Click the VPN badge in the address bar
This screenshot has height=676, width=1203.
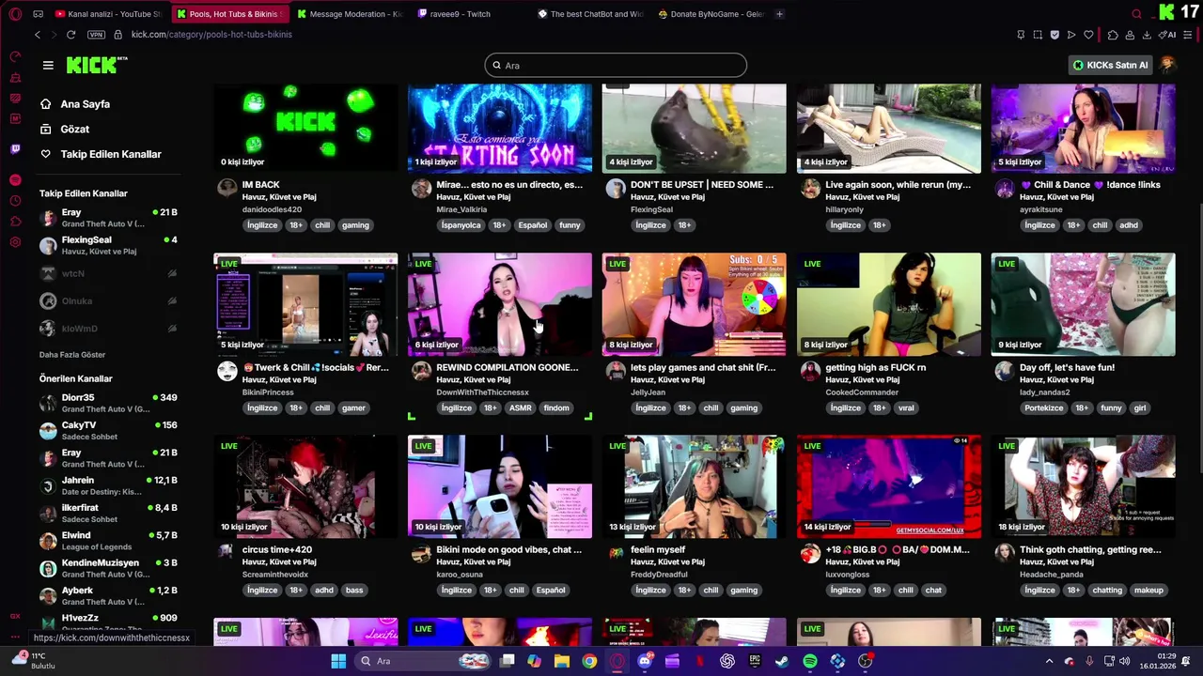96,35
